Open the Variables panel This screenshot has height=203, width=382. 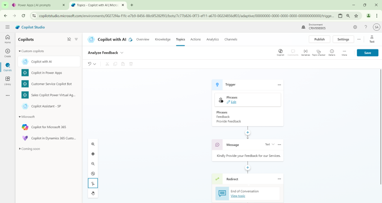pos(306,52)
